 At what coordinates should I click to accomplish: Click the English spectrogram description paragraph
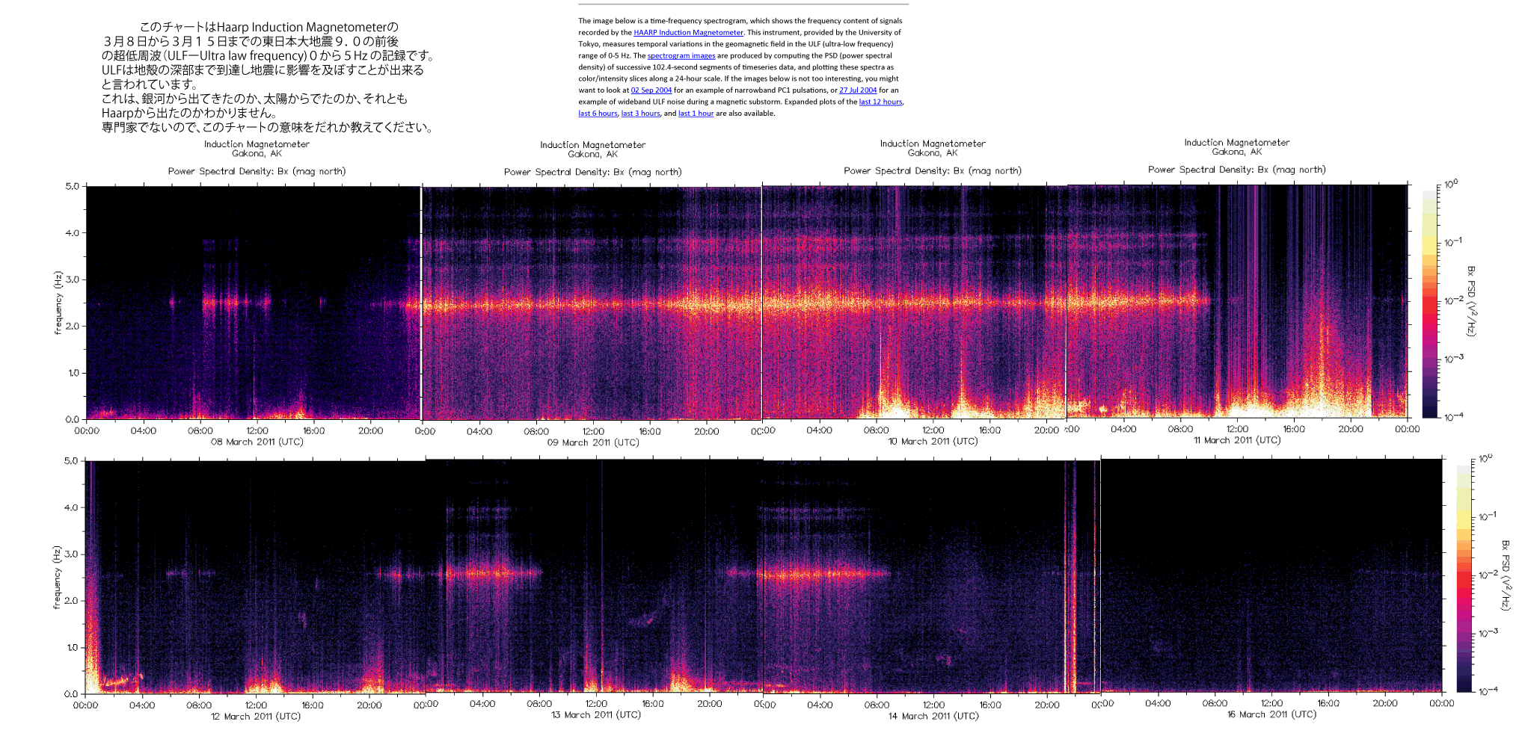coord(741,67)
